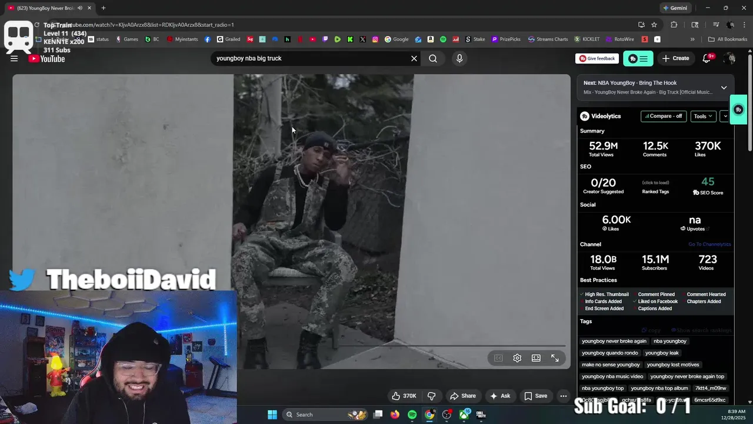
Task: Open Call of Duty from the taskbar
Action: [481, 415]
